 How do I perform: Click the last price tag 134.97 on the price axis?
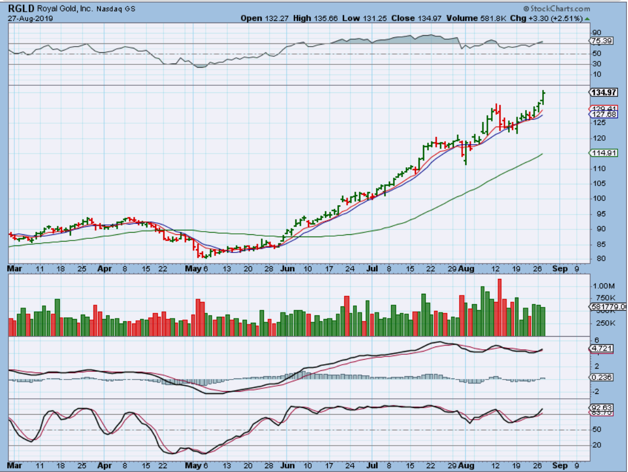[603, 92]
